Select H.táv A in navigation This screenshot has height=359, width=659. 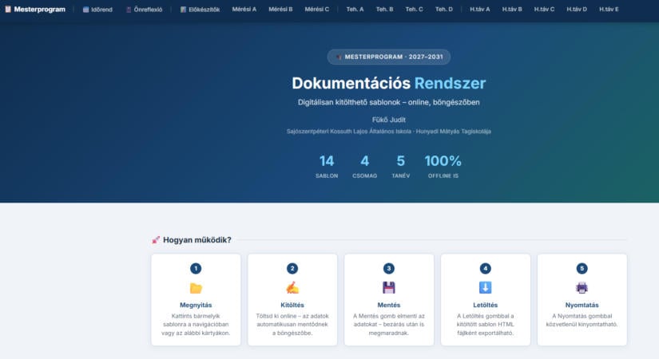tap(480, 10)
